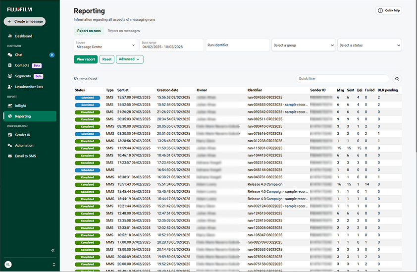This screenshot has width=417, height=272.
Task: Collapse the sidebar with double chevron
Action: [x=52, y=250]
